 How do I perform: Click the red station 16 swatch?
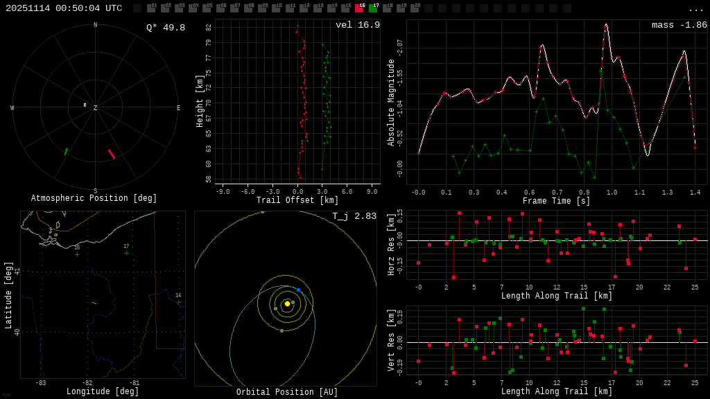click(x=359, y=8)
